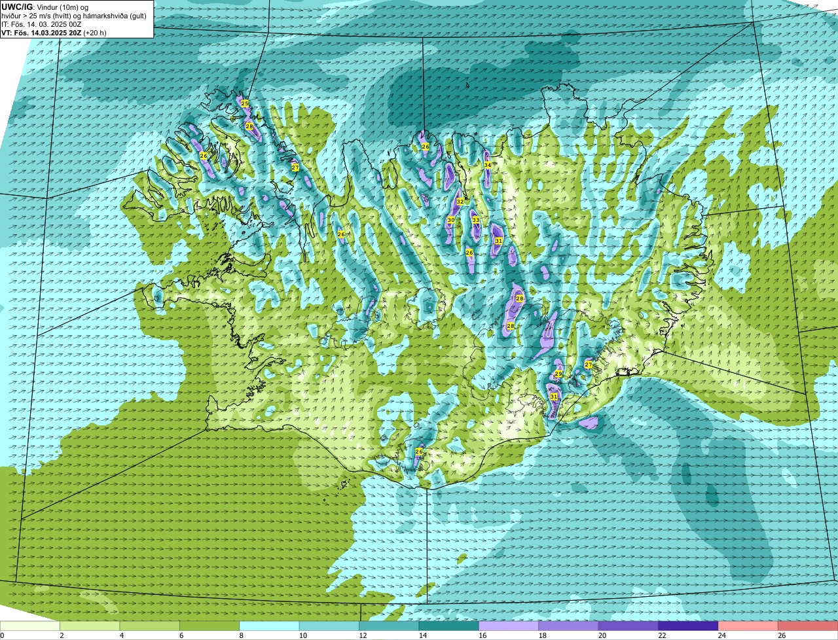Click the legend tick value 12
This screenshot has width=838, height=640.
point(363,635)
